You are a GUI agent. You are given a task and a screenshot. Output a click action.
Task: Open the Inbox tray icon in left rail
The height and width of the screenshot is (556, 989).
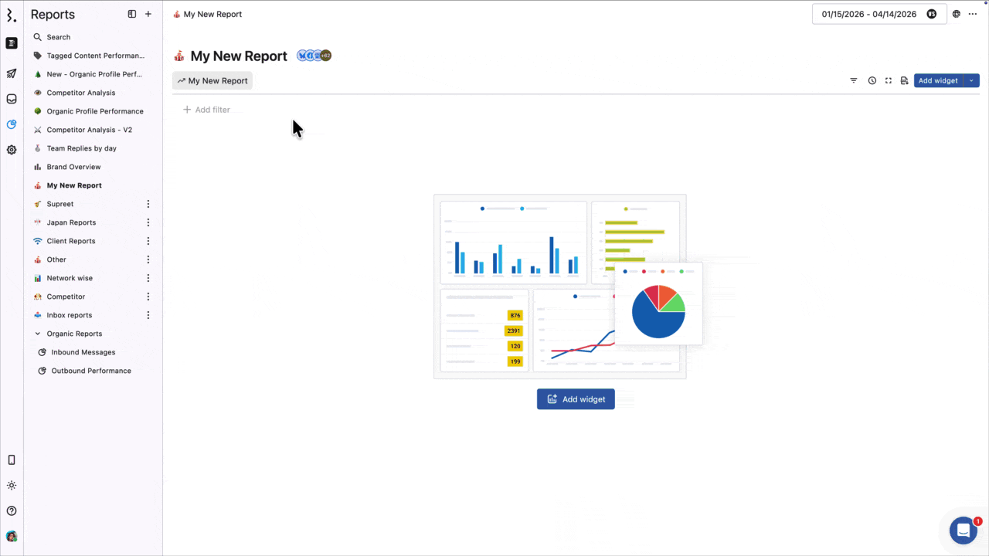tap(12, 99)
